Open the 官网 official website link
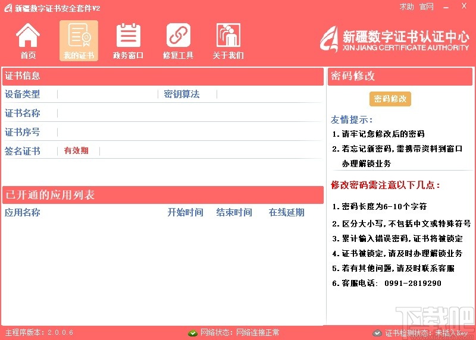This screenshot has width=476, height=340. (x=427, y=7)
